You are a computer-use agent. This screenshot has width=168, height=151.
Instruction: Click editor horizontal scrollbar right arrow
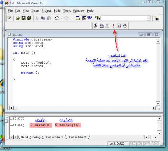click(154, 108)
